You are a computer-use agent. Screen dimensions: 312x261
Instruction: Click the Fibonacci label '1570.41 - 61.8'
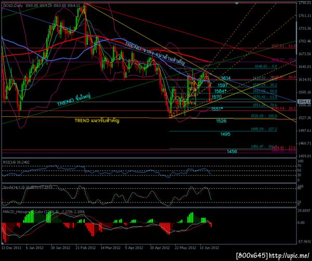[265, 97]
